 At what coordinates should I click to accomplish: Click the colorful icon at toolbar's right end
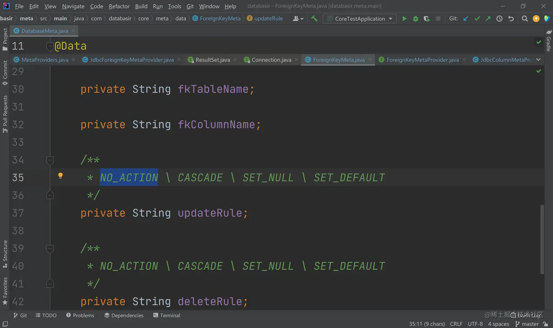[547, 18]
